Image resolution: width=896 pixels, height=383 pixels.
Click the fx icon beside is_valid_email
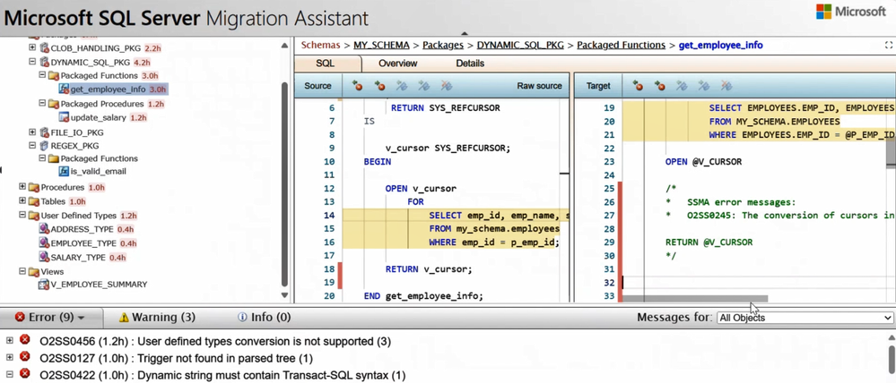(x=65, y=171)
